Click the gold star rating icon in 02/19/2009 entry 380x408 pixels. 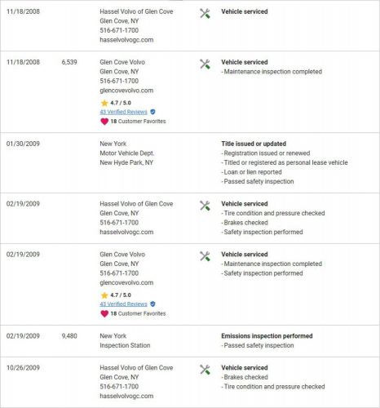pos(104,295)
